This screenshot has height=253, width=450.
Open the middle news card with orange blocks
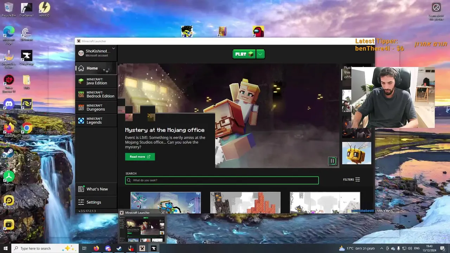245,202
